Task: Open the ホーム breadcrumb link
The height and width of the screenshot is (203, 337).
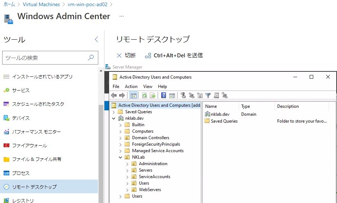Action: (9, 4)
